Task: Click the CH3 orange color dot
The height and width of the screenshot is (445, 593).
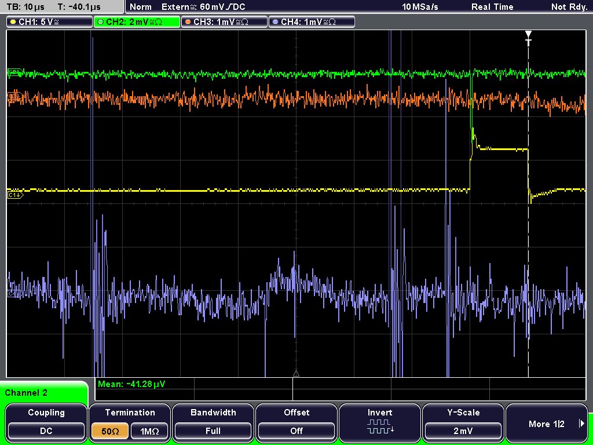Action: click(x=188, y=22)
